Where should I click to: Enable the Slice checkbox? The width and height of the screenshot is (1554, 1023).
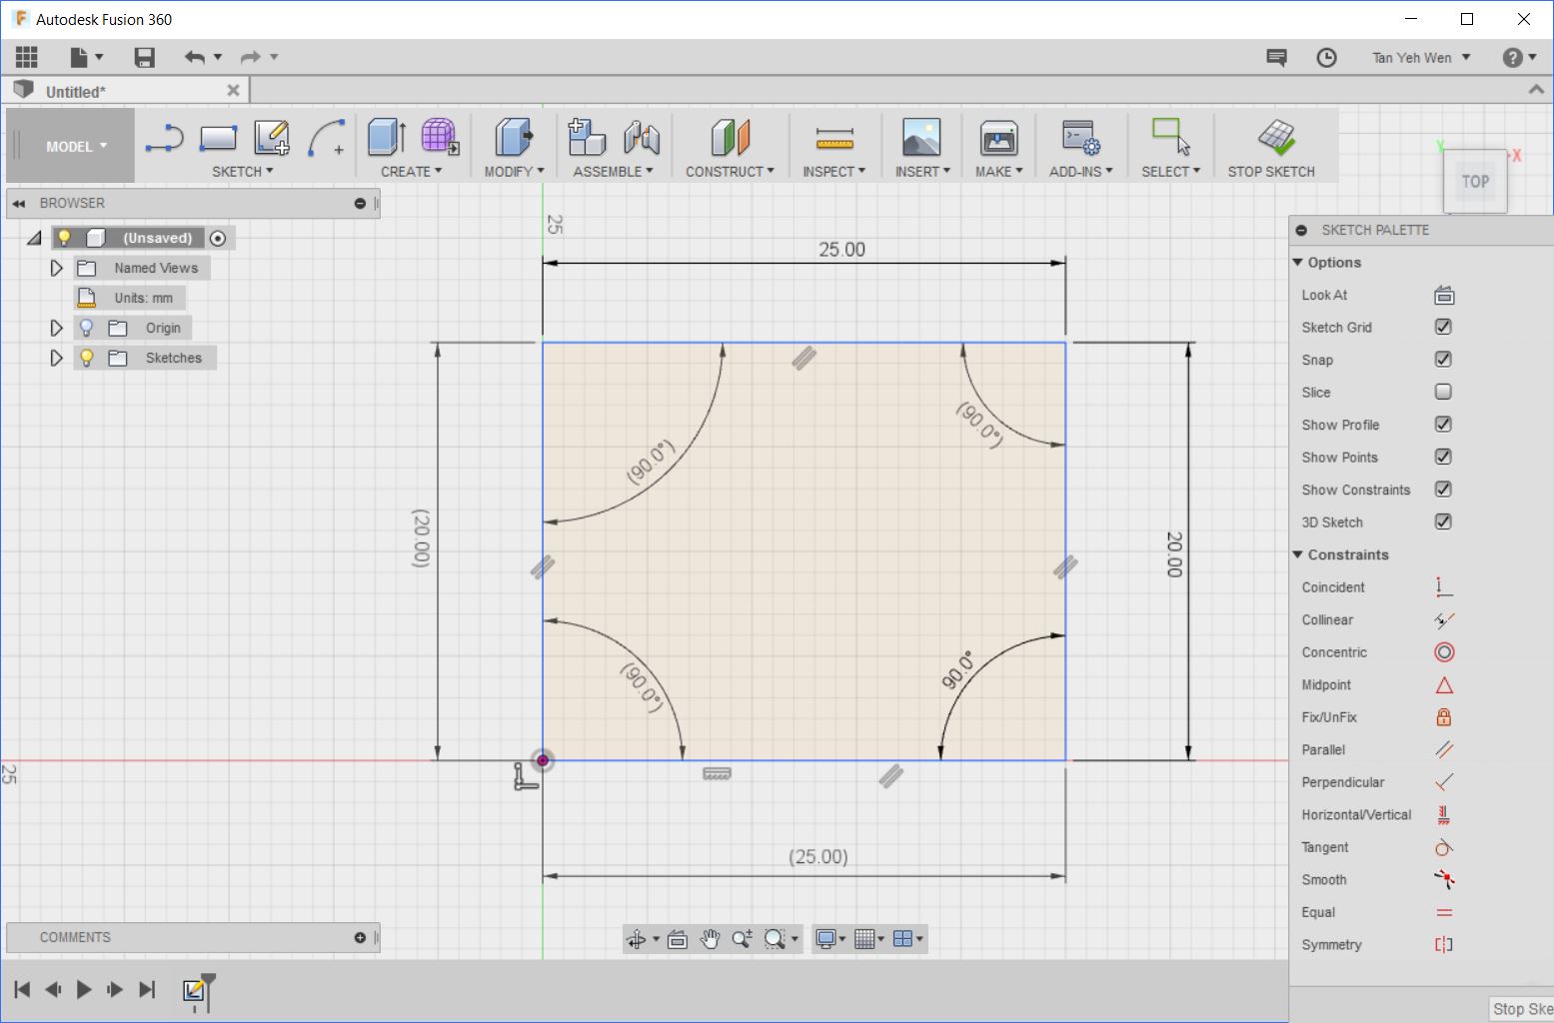1443,392
